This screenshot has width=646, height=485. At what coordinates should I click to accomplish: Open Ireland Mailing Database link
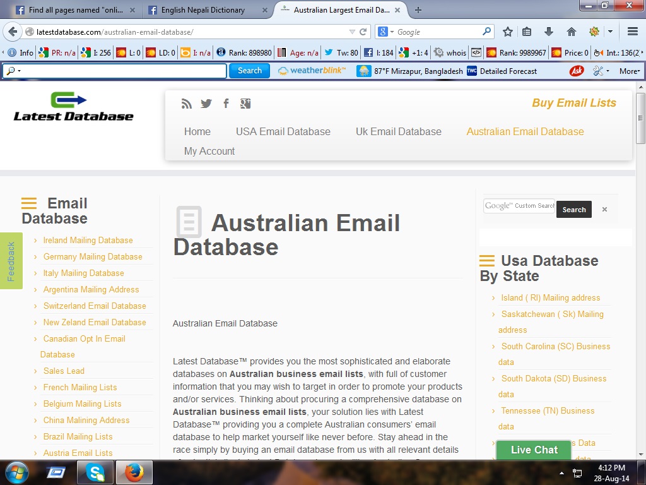pyautogui.click(x=88, y=240)
